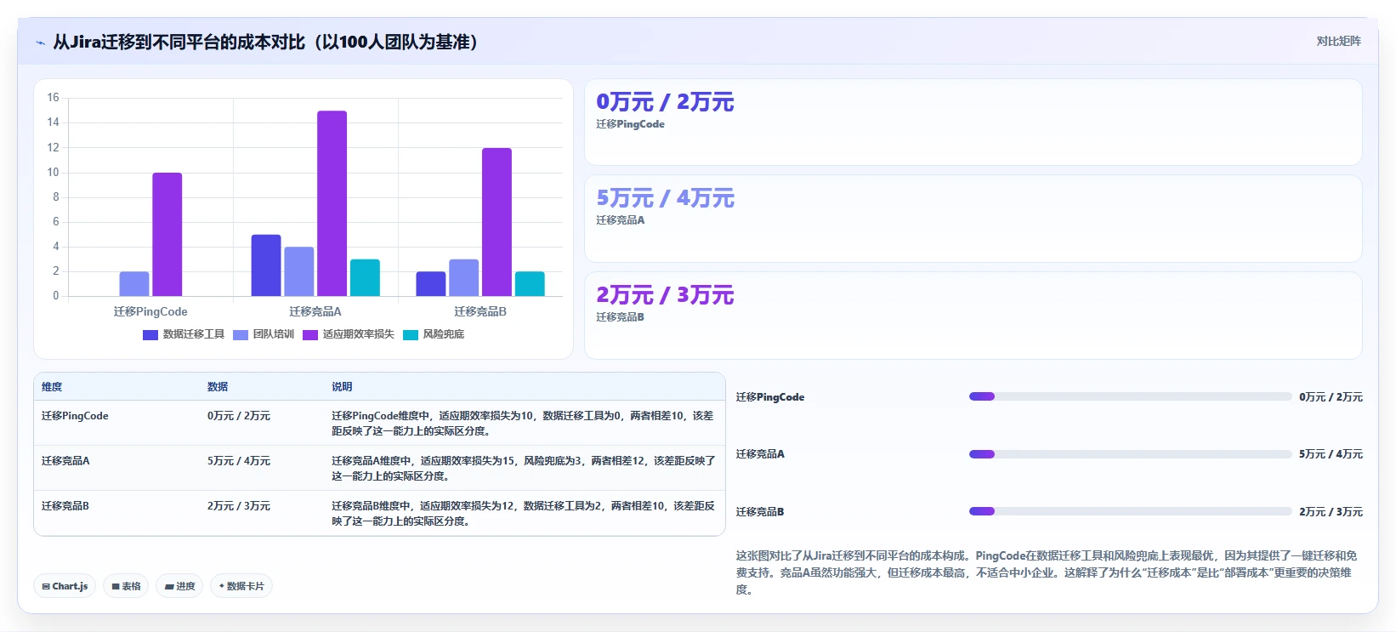Click the 迁移竞品B progress bar
The width and height of the screenshot is (1396, 632).
pyautogui.click(x=1130, y=511)
